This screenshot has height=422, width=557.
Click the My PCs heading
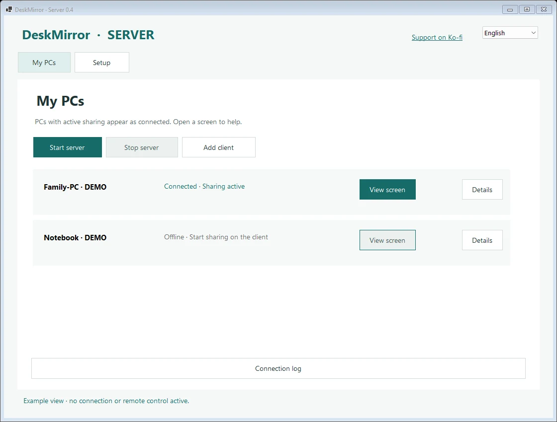point(60,101)
